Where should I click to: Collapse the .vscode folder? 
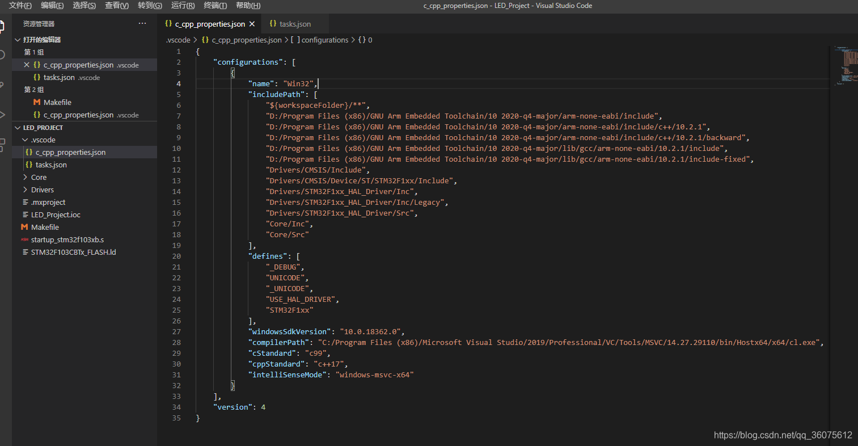tap(25, 140)
